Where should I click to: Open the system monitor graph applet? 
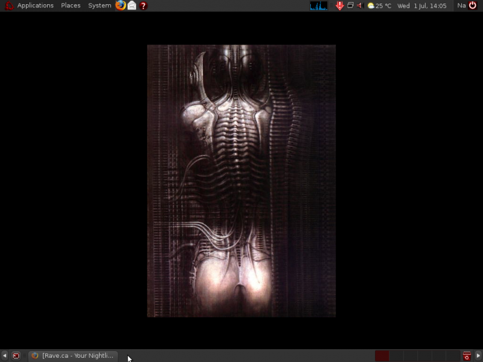[319, 5]
